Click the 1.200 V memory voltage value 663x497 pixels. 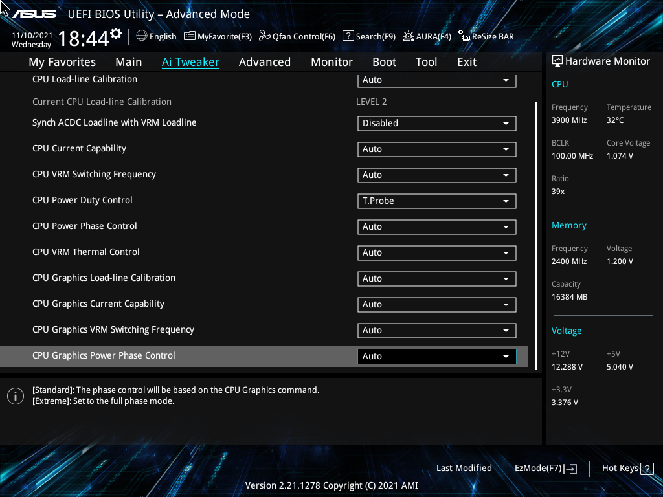tap(620, 261)
